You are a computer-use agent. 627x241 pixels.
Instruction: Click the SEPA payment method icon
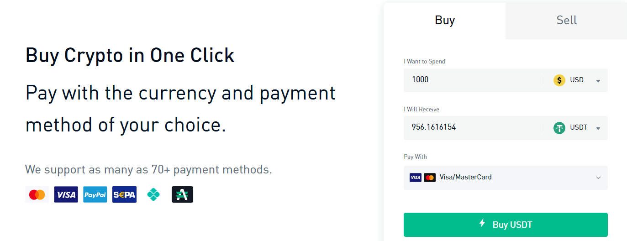point(124,194)
